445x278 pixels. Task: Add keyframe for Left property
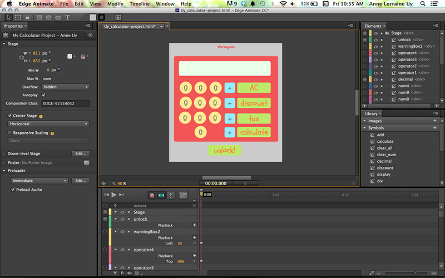coord(194,243)
